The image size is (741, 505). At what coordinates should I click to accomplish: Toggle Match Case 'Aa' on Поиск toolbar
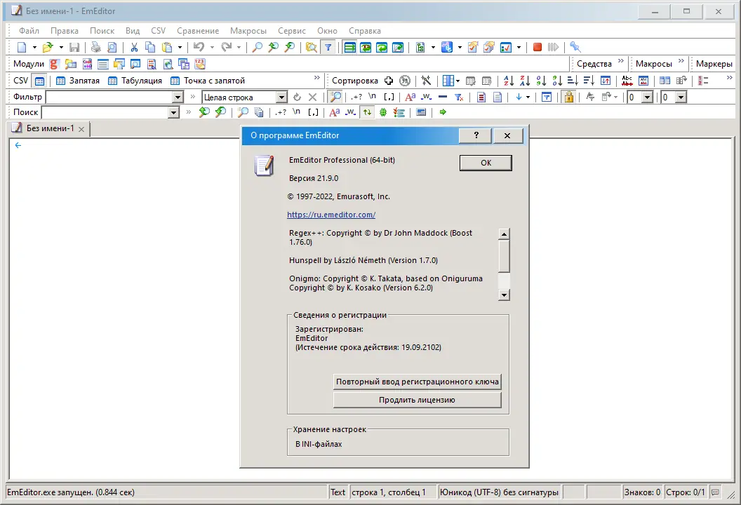click(x=335, y=112)
